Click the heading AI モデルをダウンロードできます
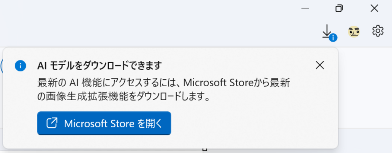 (x=100, y=65)
